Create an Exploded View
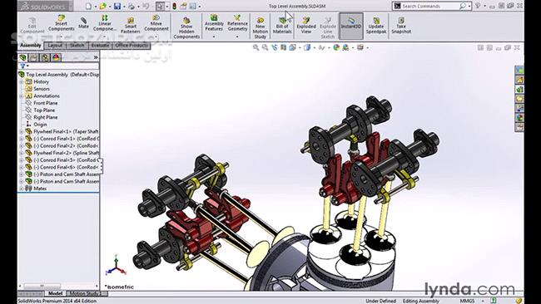The height and width of the screenshot is (304, 541). coord(306,26)
